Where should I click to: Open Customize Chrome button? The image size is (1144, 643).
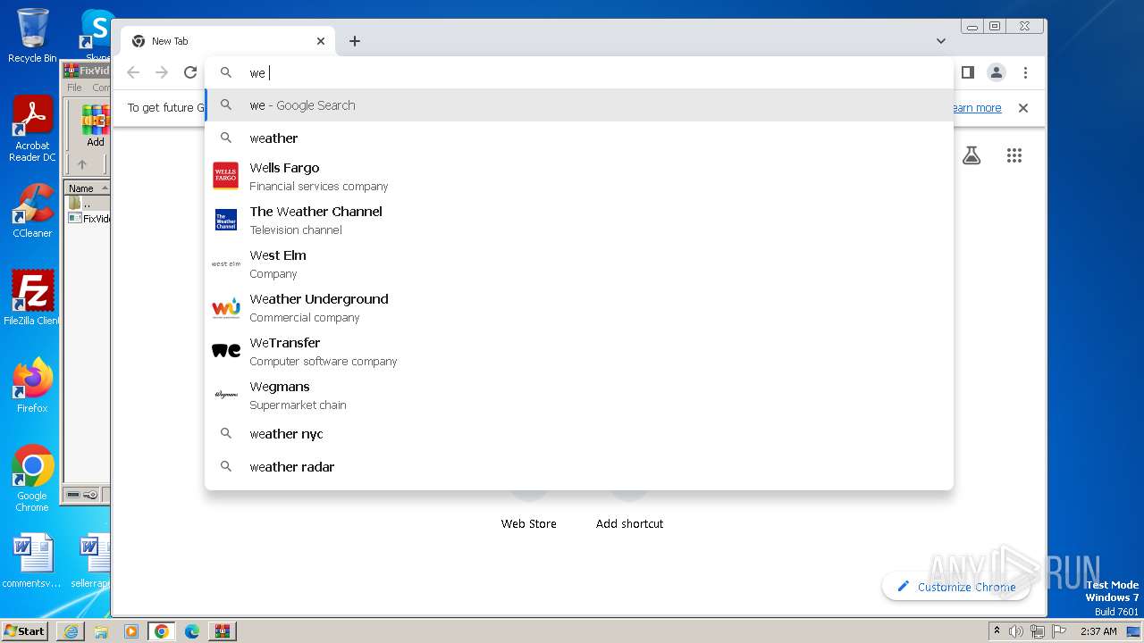956,587
